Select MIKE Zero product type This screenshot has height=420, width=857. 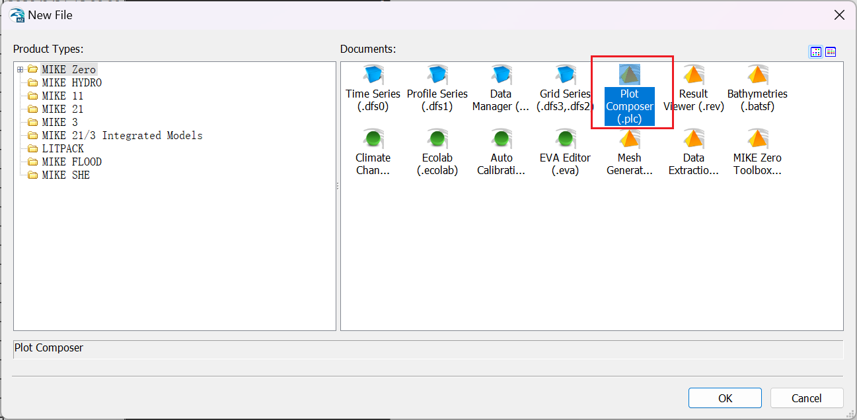point(69,69)
